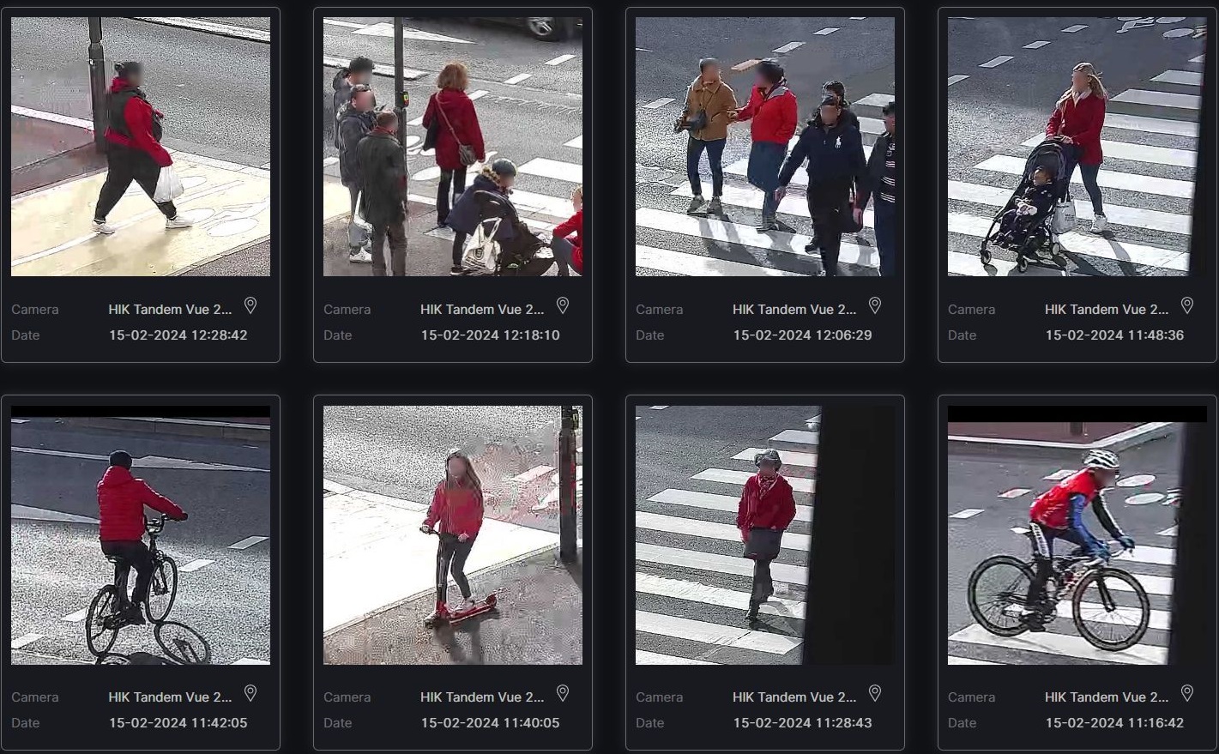Open the crosswalk group thumbnail from 12:06:29
Viewport: 1219px width, 754px height.
(x=765, y=147)
